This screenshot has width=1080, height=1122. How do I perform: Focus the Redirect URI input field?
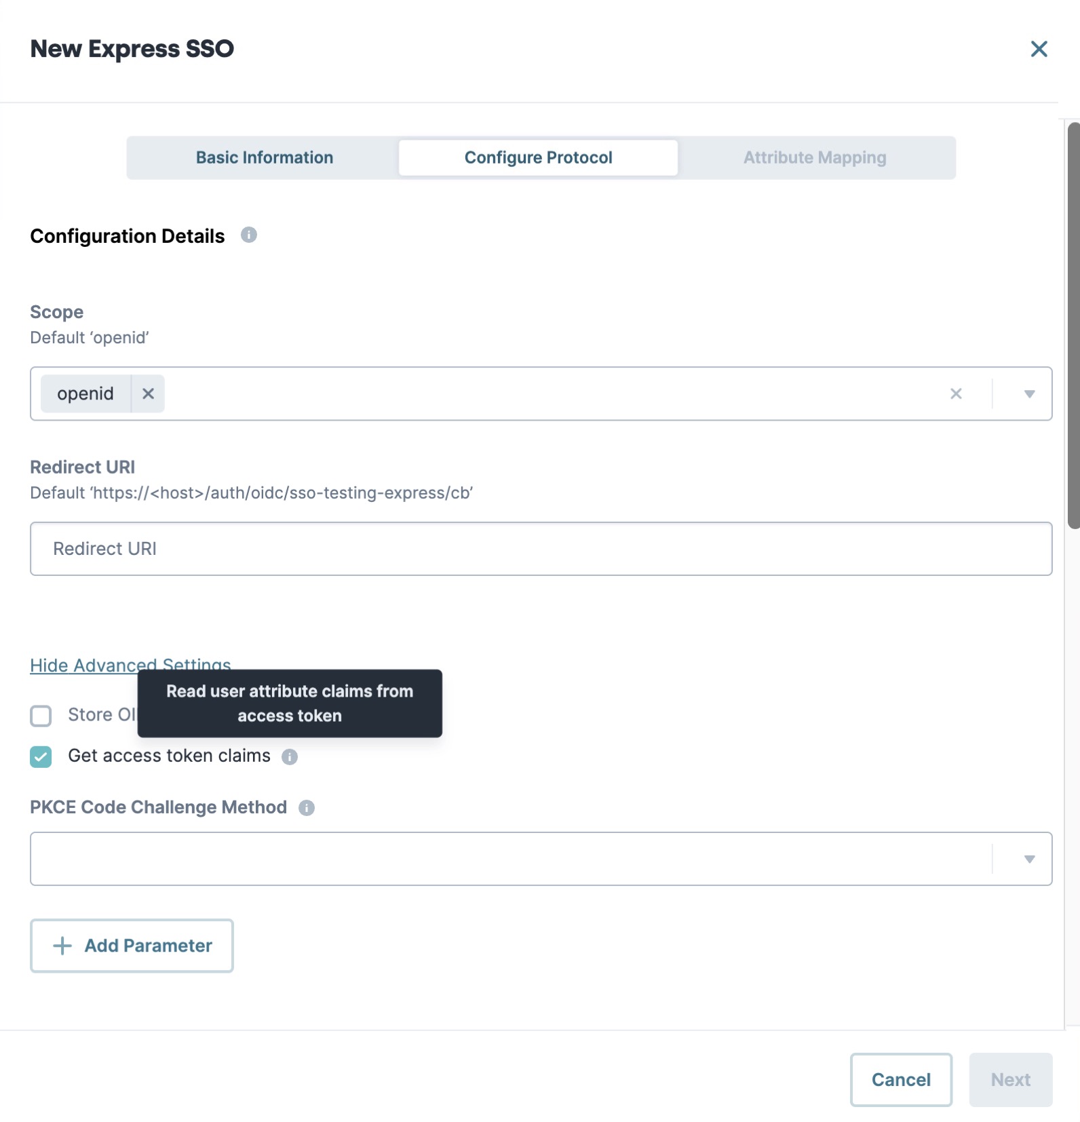click(541, 549)
